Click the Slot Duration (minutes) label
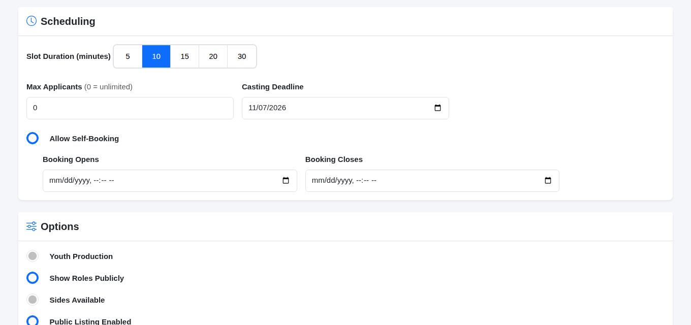The image size is (691, 325). (69, 56)
